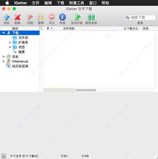Open the 下载 (Download) menu

coord(60,3)
